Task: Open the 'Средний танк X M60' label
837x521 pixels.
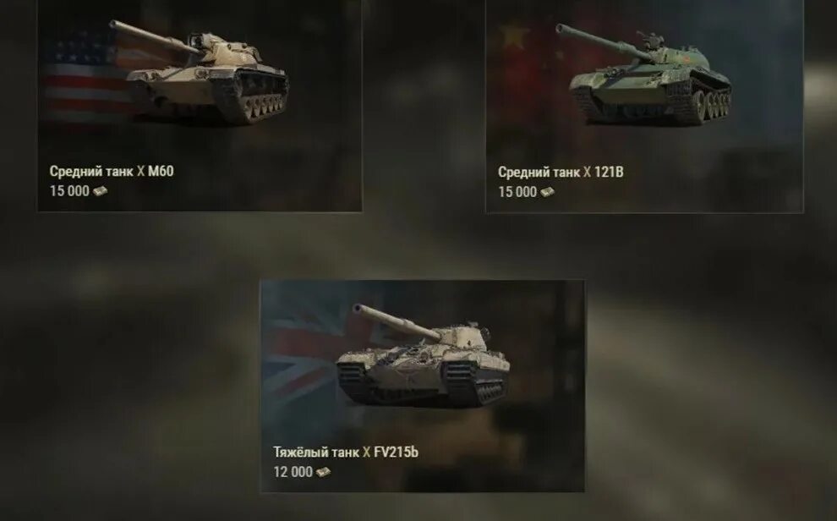Action: pyautogui.click(x=112, y=172)
